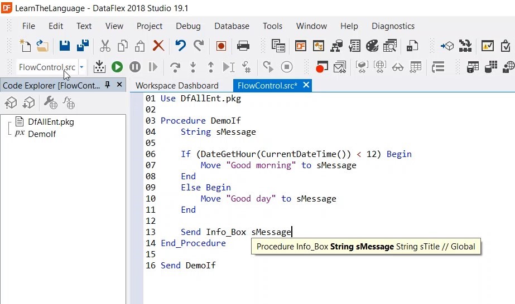This screenshot has width=515, height=304.
Task: Click the Save file floppy icon
Action: click(x=65, y=46)
